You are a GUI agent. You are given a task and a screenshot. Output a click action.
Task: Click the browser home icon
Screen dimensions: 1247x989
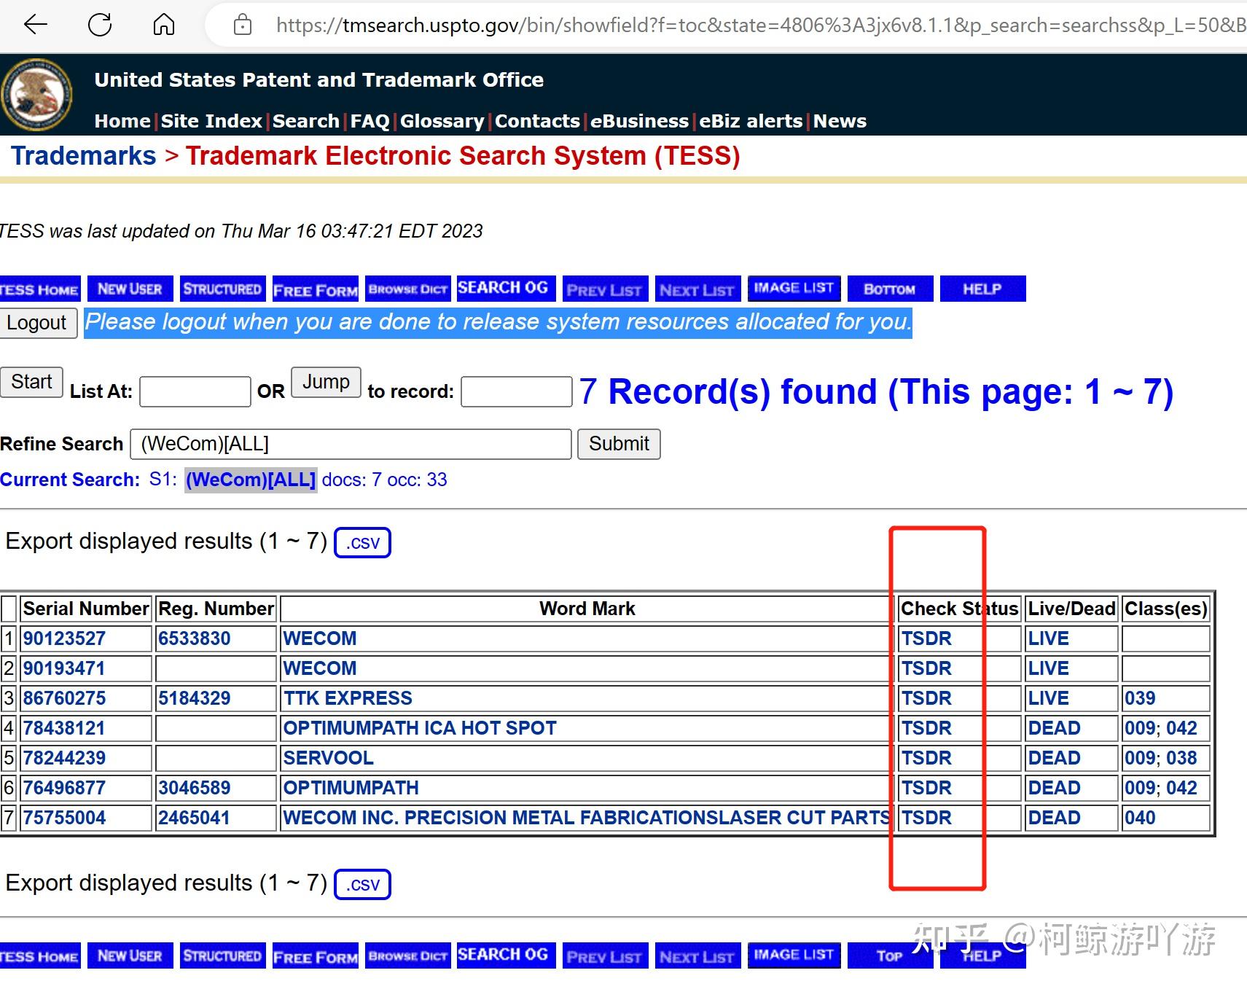click(x=163, y=24)
